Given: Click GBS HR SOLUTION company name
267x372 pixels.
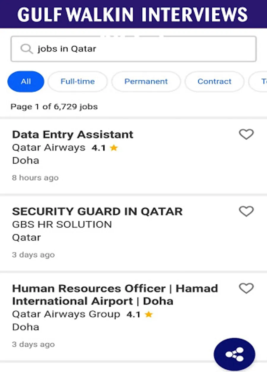Looking at the screenshot, I should click(x=62, y=224).
